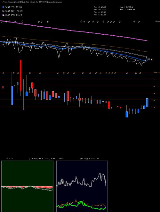
Task: Select the 'DOW PT: 17.14' legend text
Action: (13, 15)
